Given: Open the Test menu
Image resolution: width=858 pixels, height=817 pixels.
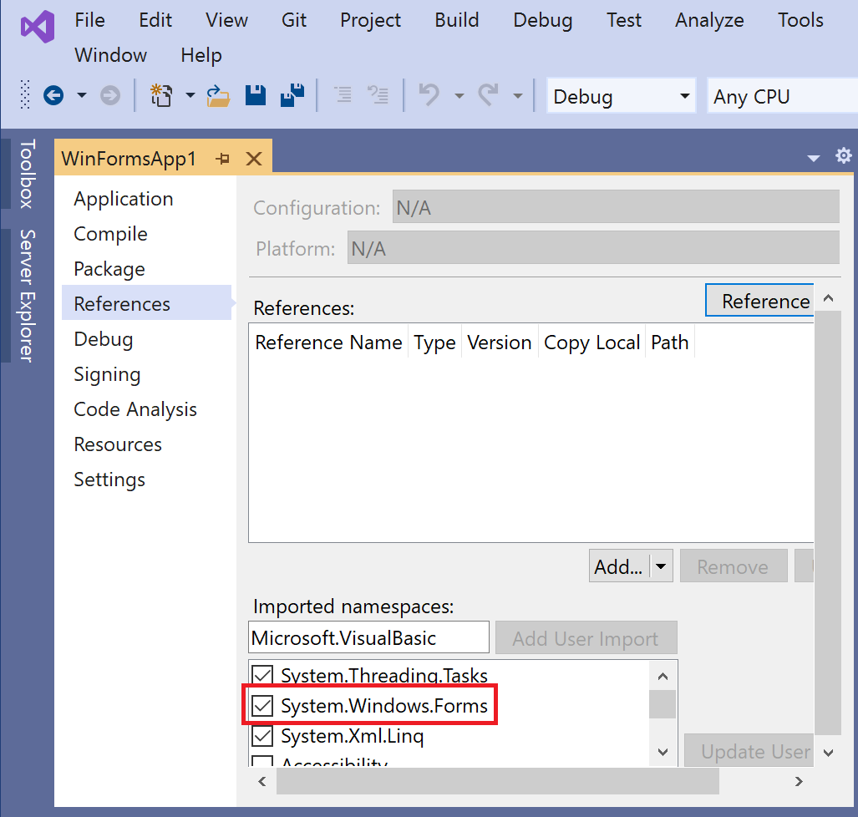Looking at the screenshot, I should tap(624, 20).
